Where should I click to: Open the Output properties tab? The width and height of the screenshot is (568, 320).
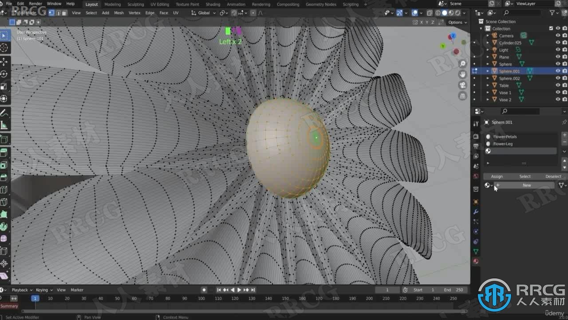(x=476, y=146)
